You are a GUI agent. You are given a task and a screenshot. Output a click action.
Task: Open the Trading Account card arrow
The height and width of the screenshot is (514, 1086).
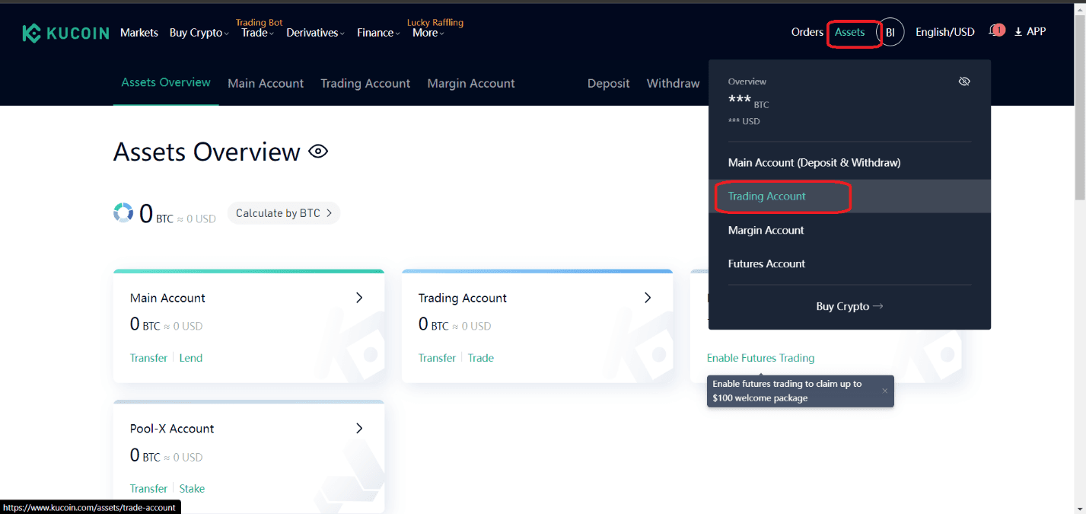click(648, 298)
